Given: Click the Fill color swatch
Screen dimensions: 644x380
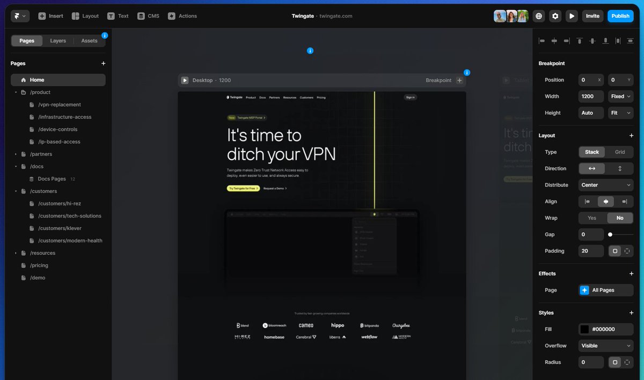Looking at the screenshot, I should (584, 329).
